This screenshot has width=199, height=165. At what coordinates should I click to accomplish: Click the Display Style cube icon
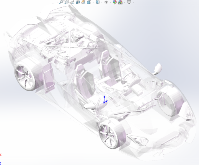tap(98, 2)
